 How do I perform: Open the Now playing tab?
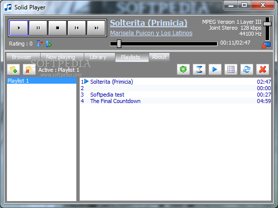click(60, 57)
